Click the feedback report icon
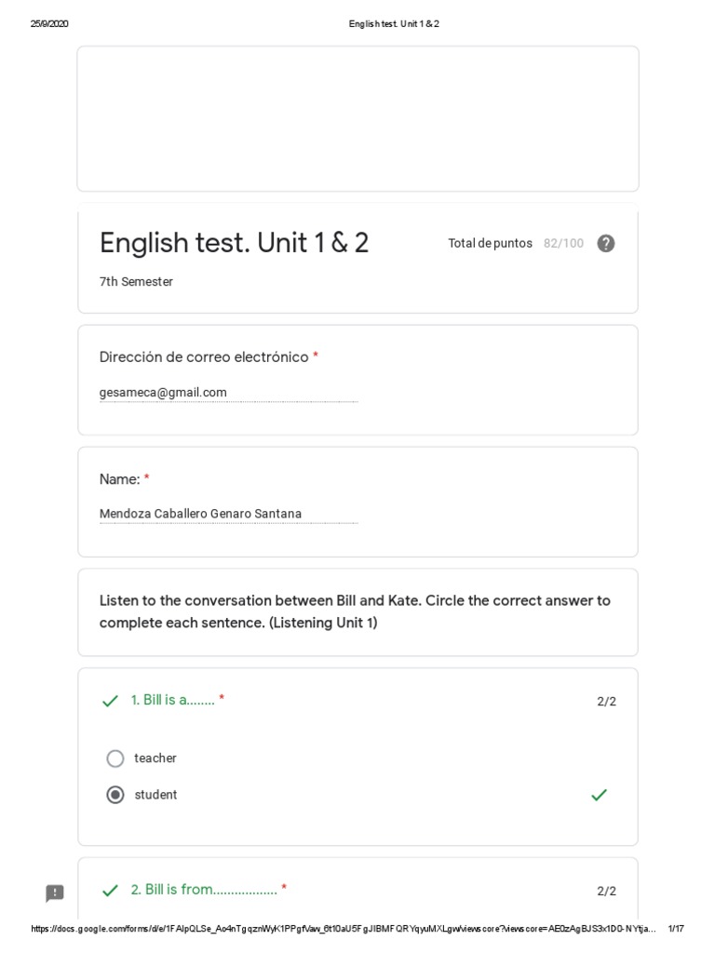Screen dimensions: 715x953 55,893
